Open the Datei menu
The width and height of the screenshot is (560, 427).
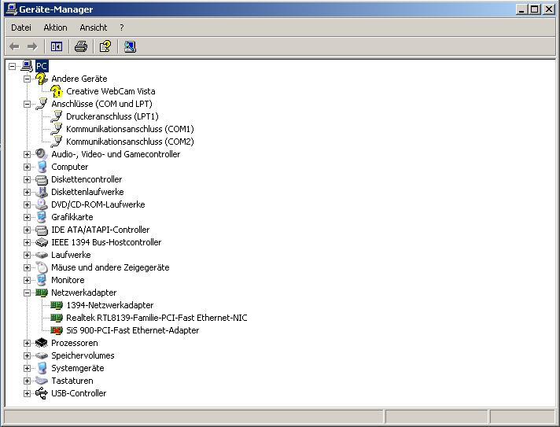21,28
